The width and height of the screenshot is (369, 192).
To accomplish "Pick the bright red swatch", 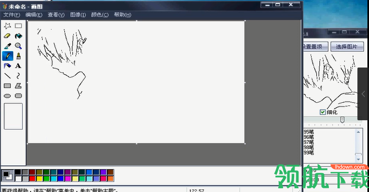I will point(32,179).
